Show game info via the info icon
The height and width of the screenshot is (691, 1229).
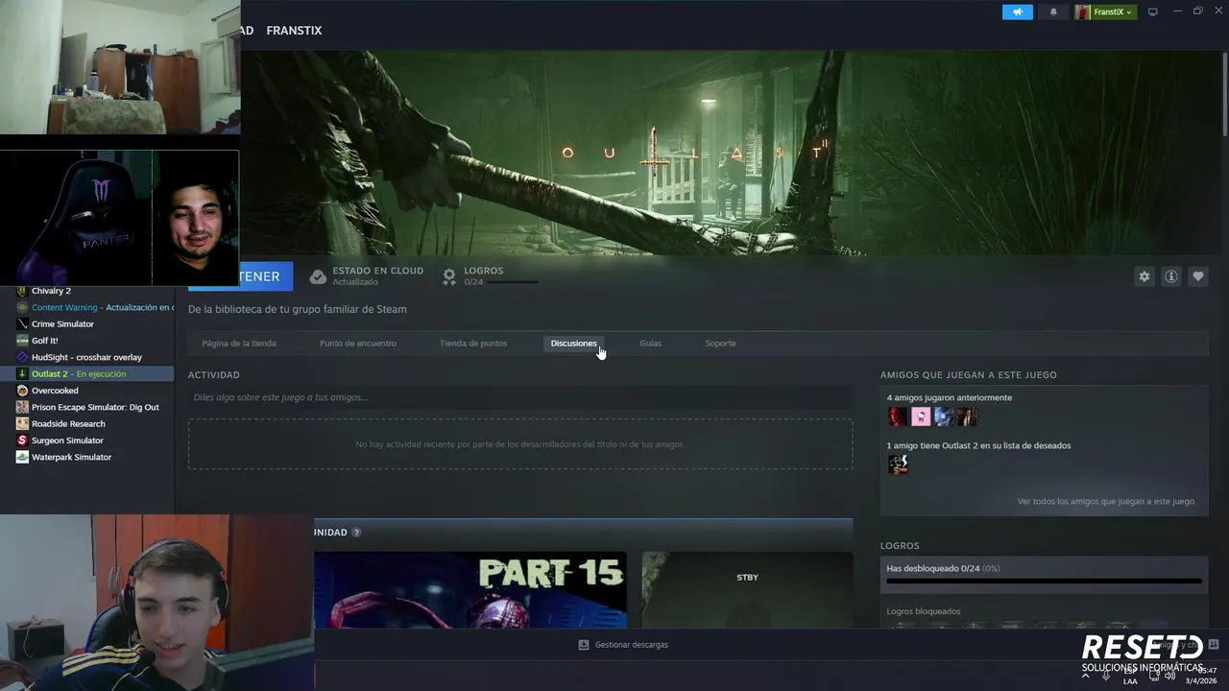click(1171, 276)
